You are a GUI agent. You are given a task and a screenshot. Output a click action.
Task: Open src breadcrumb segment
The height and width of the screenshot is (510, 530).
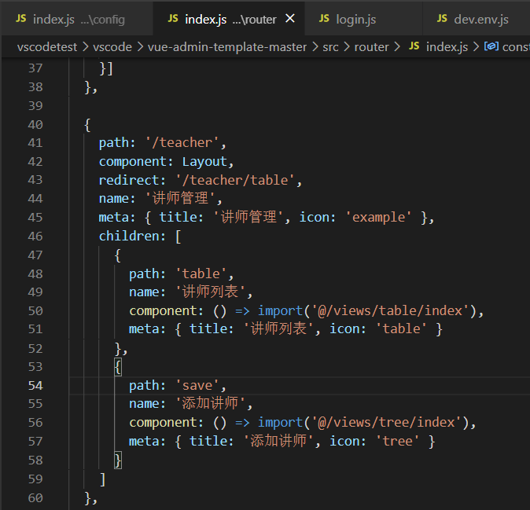pos(330,47)
